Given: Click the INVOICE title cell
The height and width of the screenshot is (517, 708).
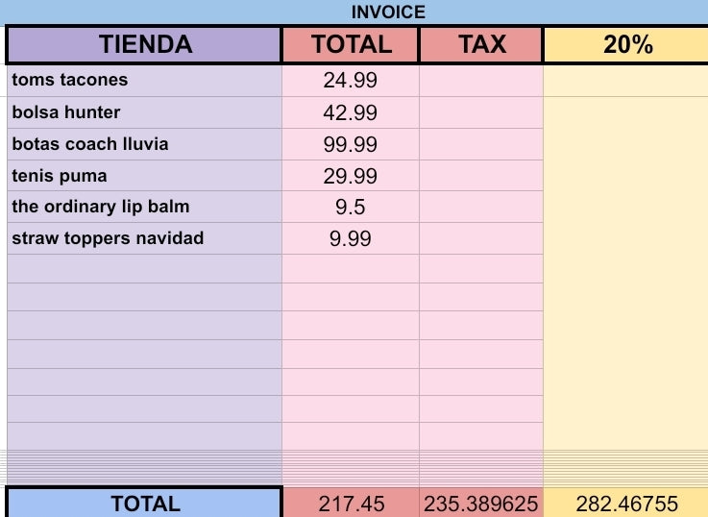Looking at the screenshot, I should (x=388, y=12).
